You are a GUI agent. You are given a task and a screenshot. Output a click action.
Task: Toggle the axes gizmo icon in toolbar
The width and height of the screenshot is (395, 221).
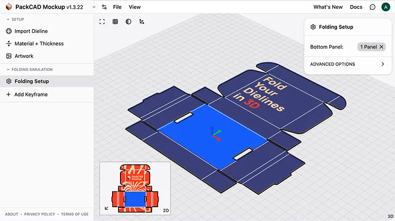(142, 22)
